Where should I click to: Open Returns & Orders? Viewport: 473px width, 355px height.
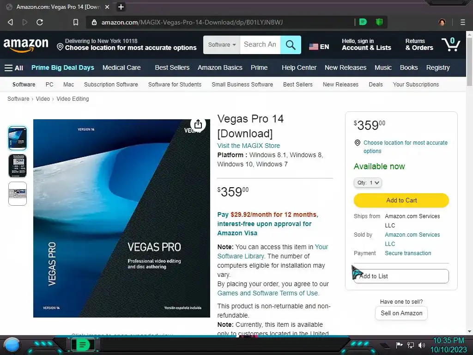(419, 44)
